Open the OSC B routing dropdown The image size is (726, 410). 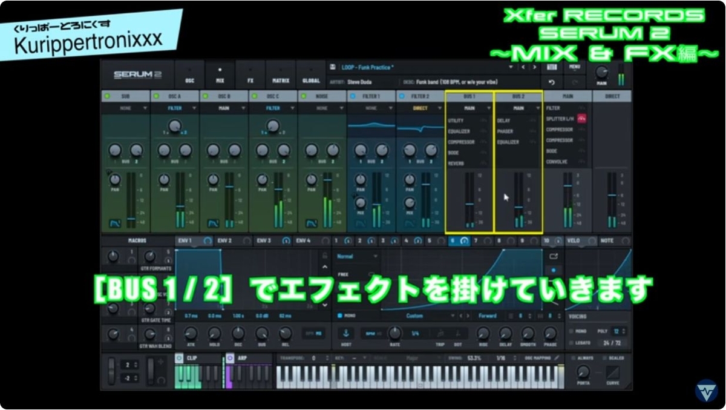coord(224,108)
